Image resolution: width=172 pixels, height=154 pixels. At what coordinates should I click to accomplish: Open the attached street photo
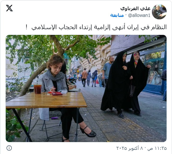coord(86,88)
